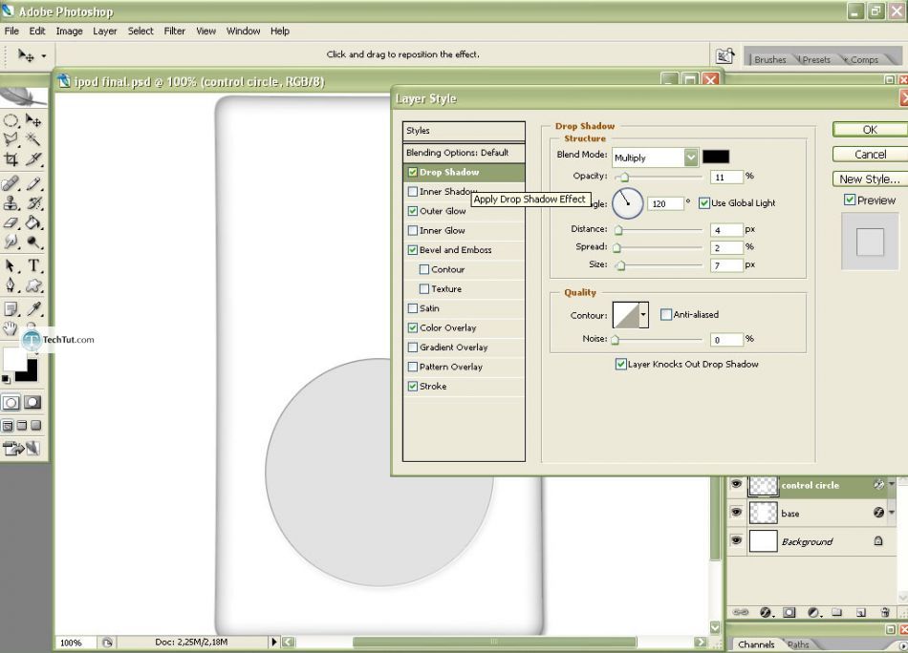The height and width of the screenshot is (653, 908).
Task: Click the Jump to ImageReady icon
Action: click(21, 449)
